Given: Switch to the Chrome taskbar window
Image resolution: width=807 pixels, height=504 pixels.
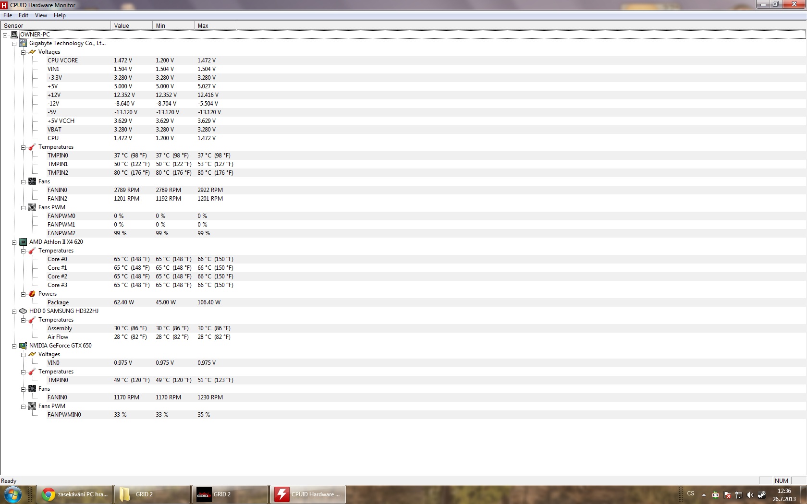Looking at the screenshot, I should tap(74, 494).
